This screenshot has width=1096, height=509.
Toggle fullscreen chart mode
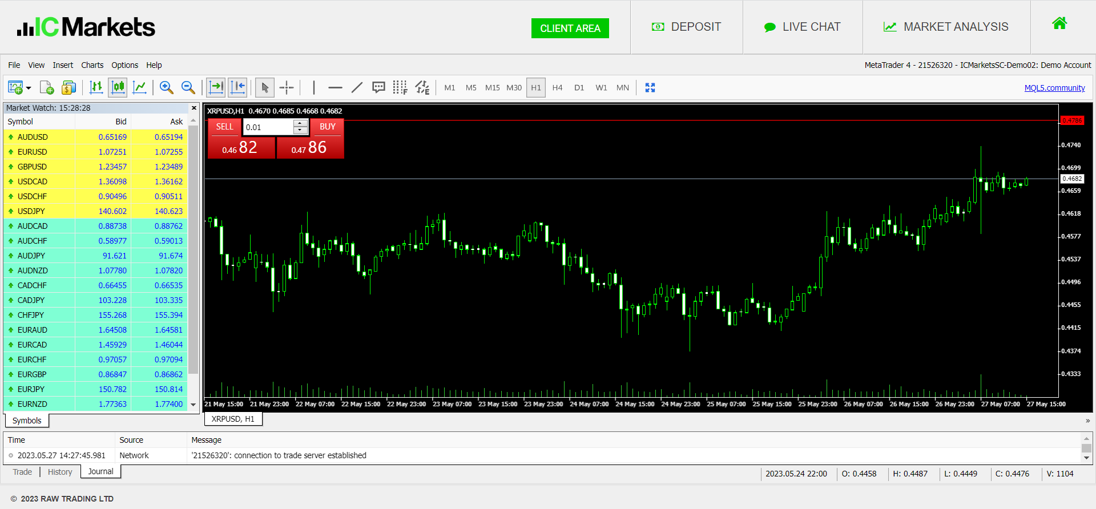coord(650,87)
